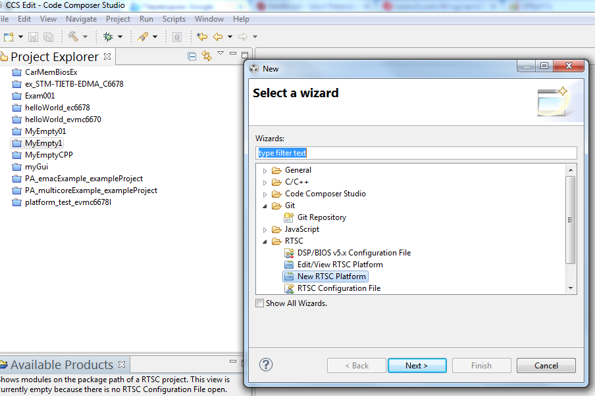The image size is (595, 396).
Task: Open the Edit menu
Action: click(24, 19)
